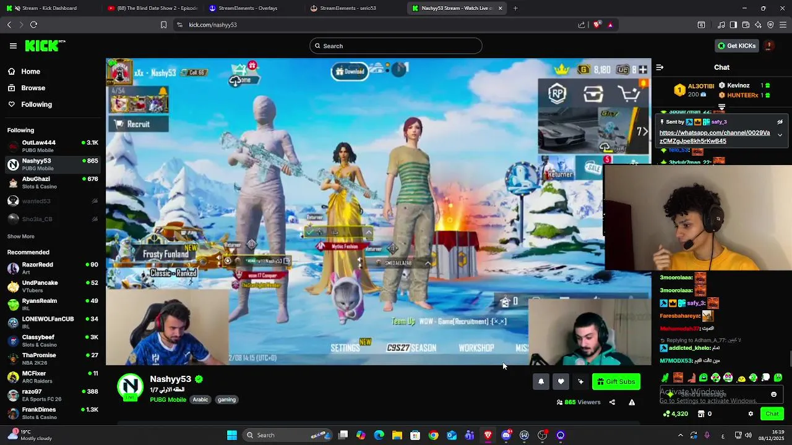The height and width of the screenshot is (445, 792).
Task: Open the shop icon in chat footer
Action: pyautogui.click(x=701, y=414)
